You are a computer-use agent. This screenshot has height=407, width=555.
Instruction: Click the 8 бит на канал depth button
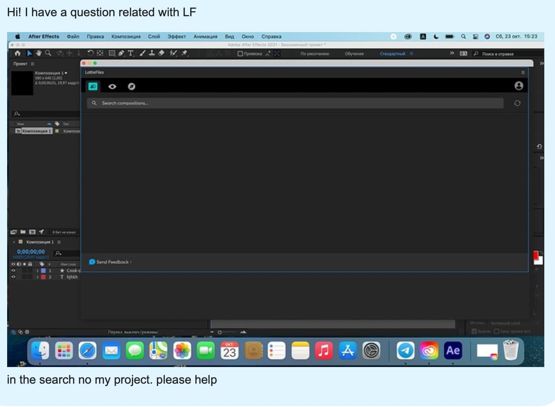pyautogui.click(x=64, y=232)
